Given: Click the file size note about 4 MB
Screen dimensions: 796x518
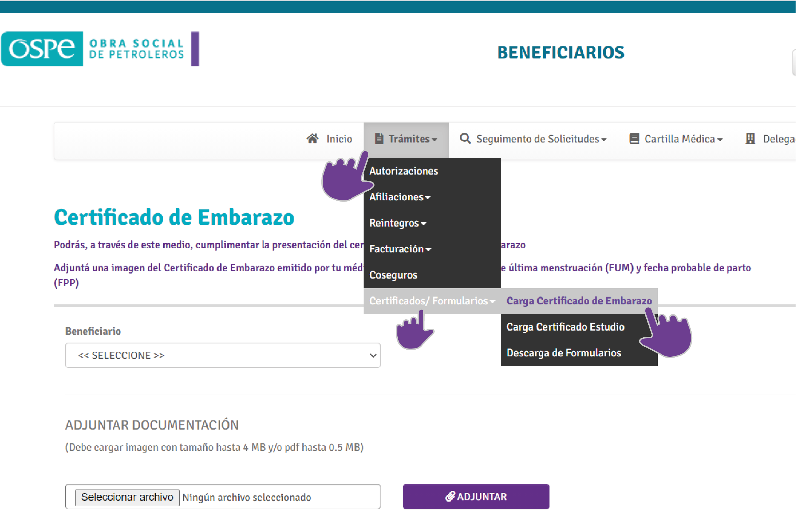Looking at the screenshot, I should click(214, 447).
